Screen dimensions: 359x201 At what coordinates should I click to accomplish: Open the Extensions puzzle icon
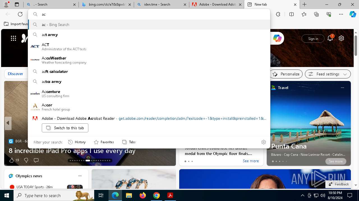tap(278, 14)
